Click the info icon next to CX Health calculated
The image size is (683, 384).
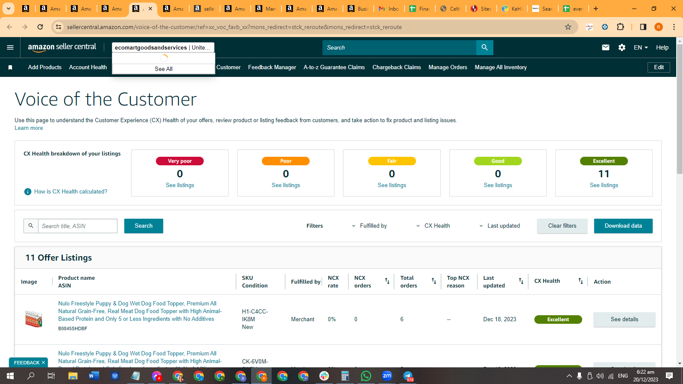(28, 192)
